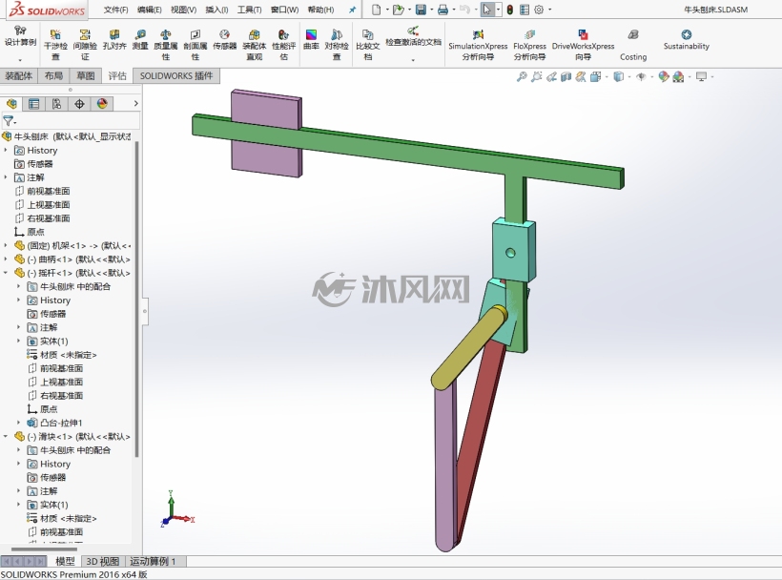Open Mass Properties (质量属性) tool
Image resolution: width=782 pixels, height=580 pixels.
[166, 44]
